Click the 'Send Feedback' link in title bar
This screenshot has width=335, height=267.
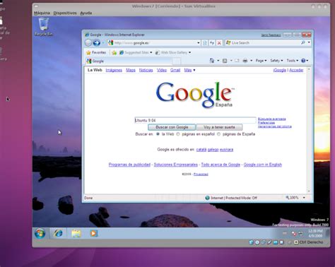point(271,35)
